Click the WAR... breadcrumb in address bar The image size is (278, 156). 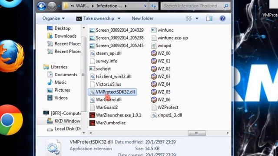pyautogui.click(x=83, y=6)
